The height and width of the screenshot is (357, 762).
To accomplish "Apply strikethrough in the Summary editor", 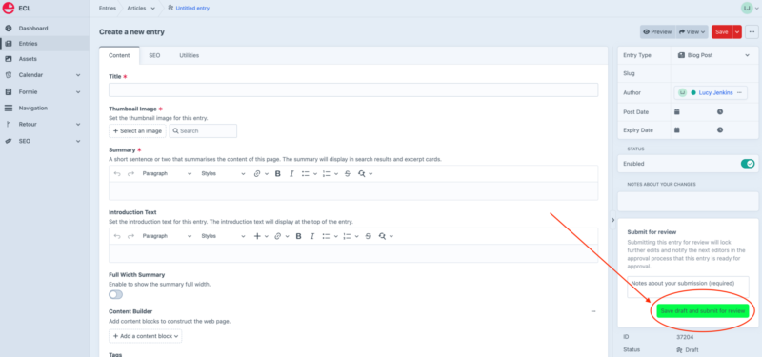I will (x=347, y=173).
